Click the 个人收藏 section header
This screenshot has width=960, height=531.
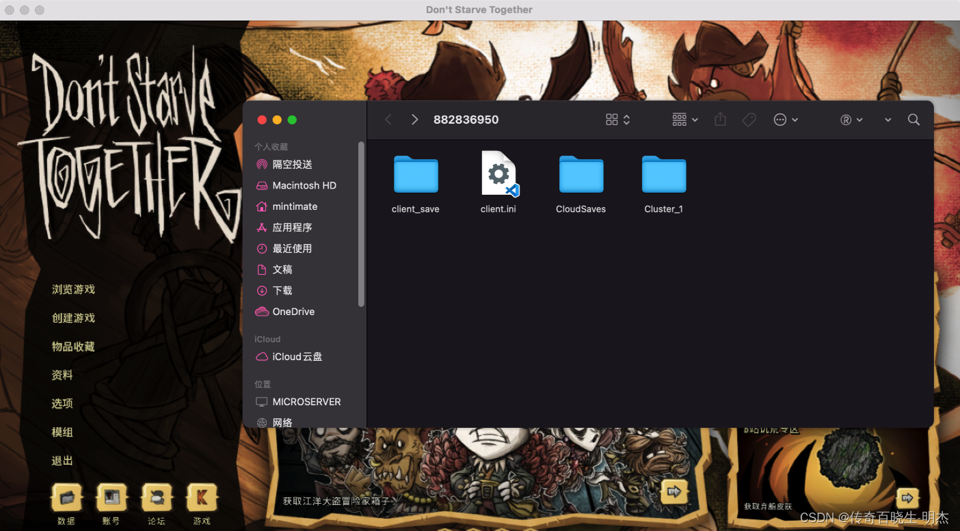(x=271, y=147)
